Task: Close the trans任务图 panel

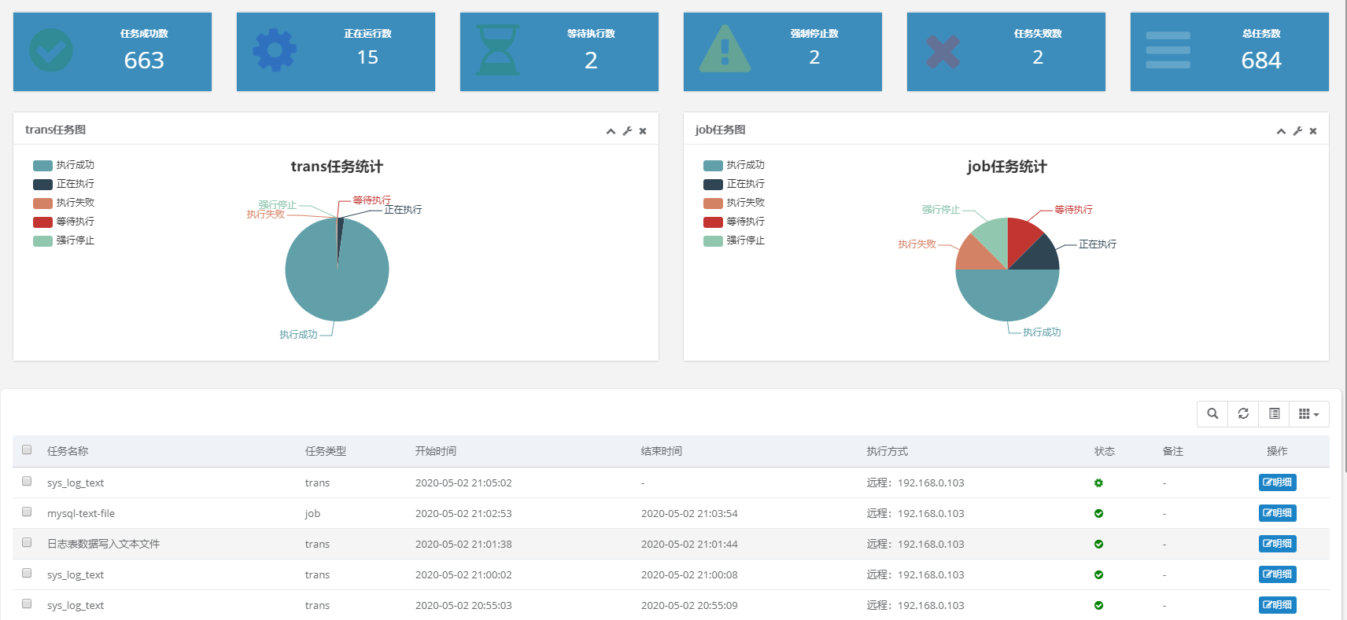Action: (643, 131)
